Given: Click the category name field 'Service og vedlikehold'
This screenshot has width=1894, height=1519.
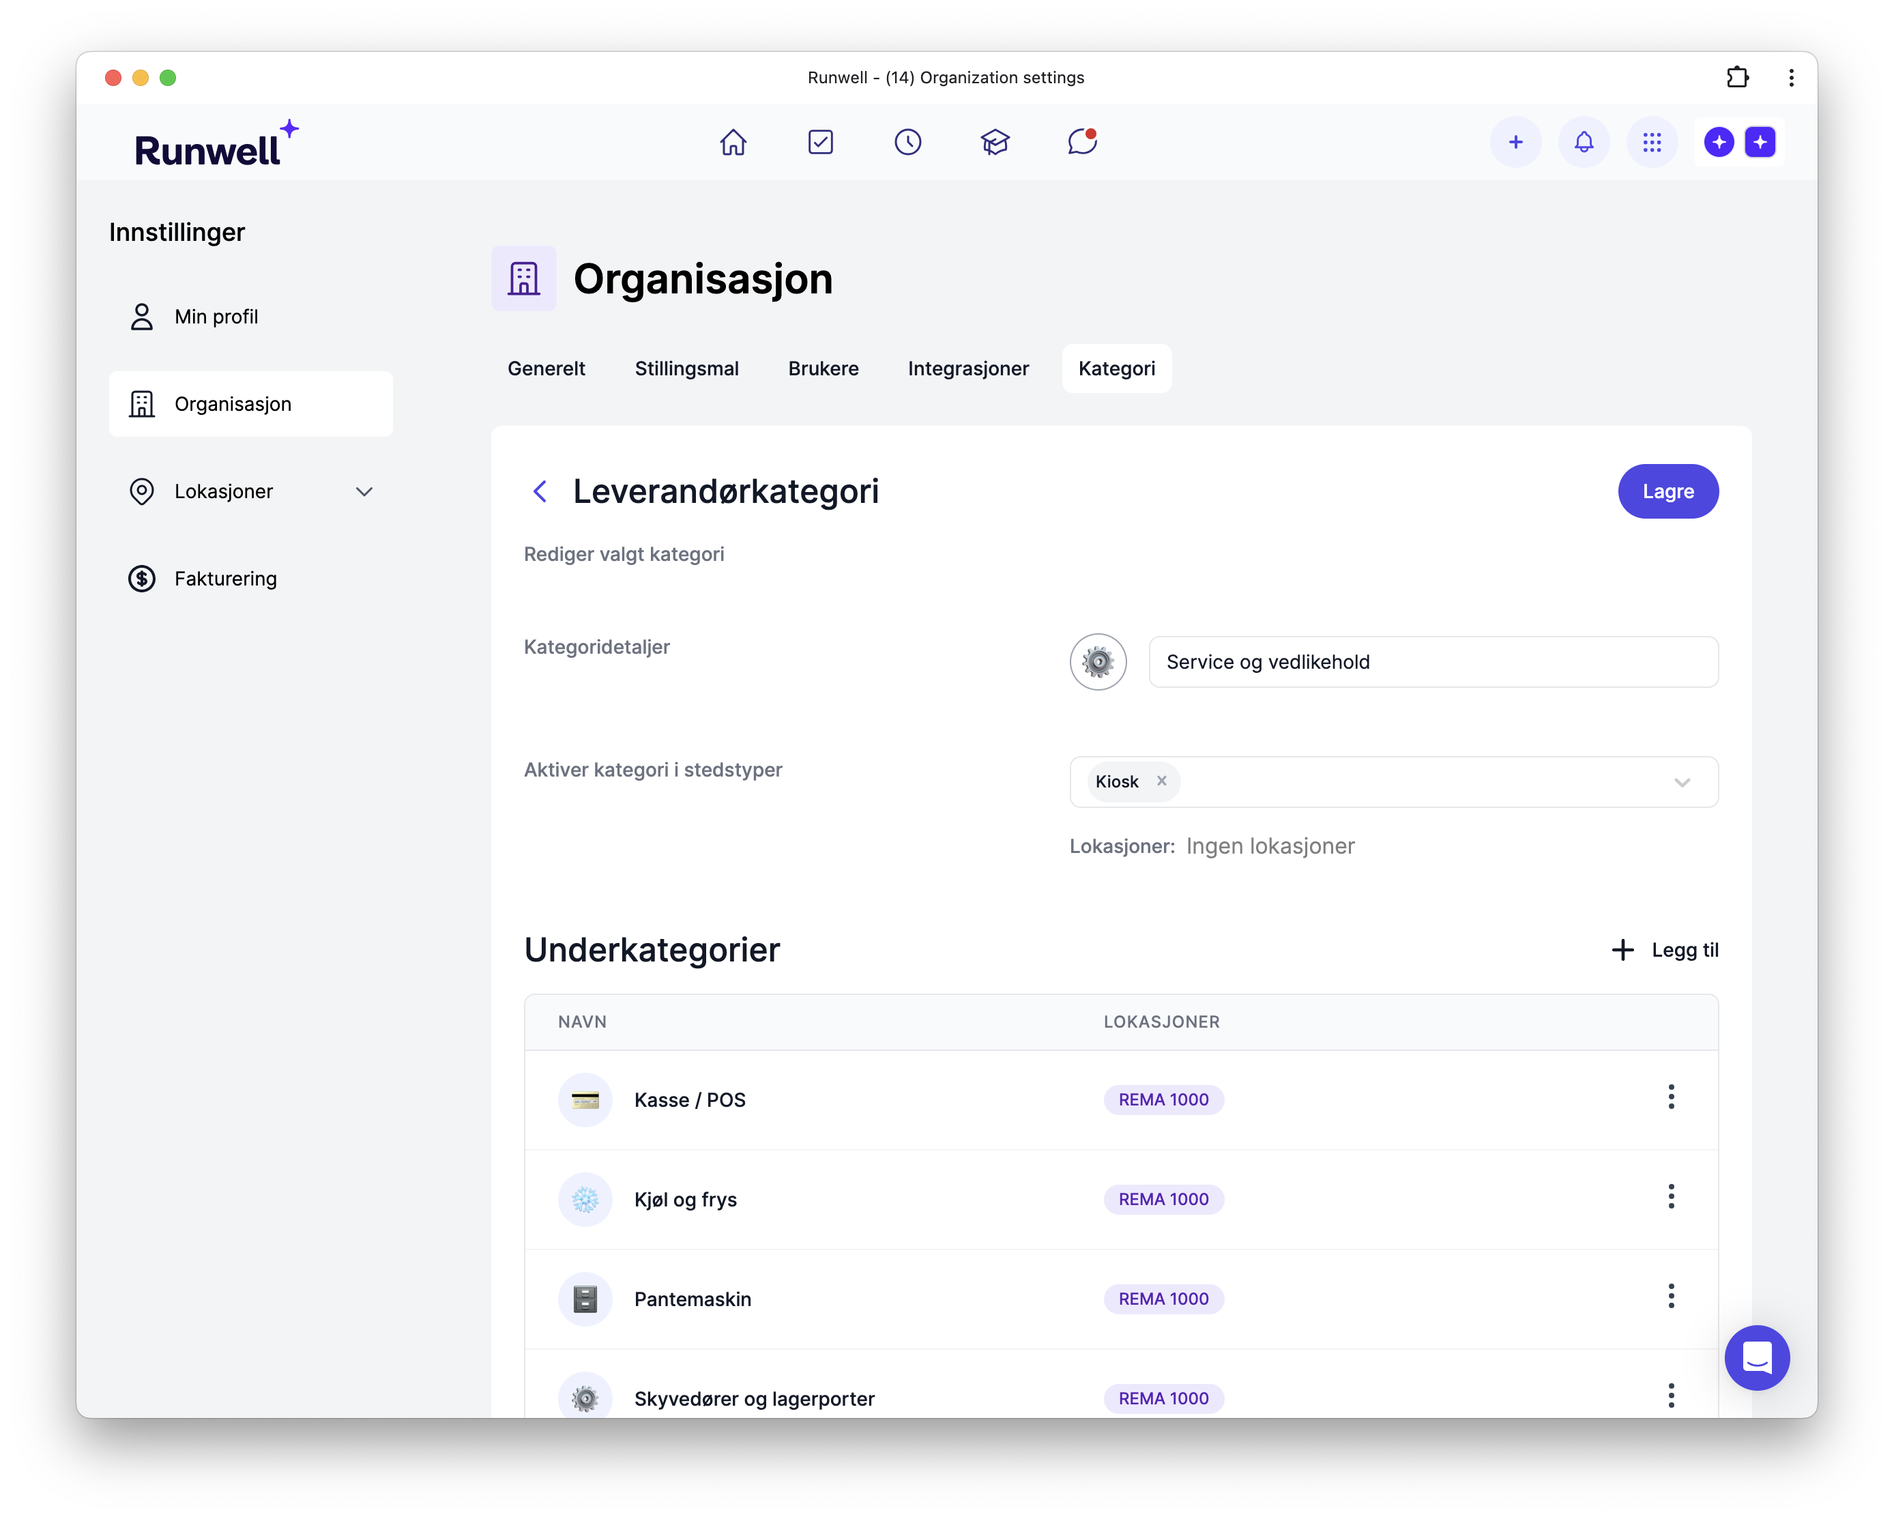Looking at the screenshot, I should pos(1433,663).
